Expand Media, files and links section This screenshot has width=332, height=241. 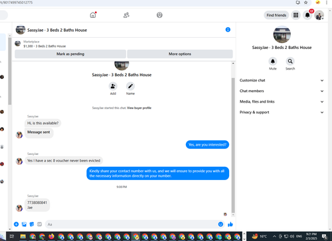coord(282,101)
